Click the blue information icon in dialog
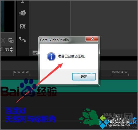138x130 pixels. click(x=51, y=56)
